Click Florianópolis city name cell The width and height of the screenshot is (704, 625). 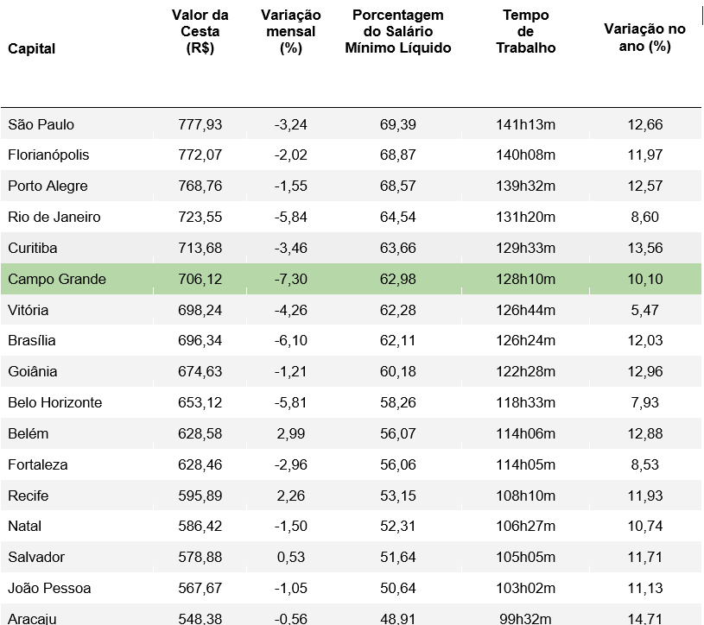(48, 155)
